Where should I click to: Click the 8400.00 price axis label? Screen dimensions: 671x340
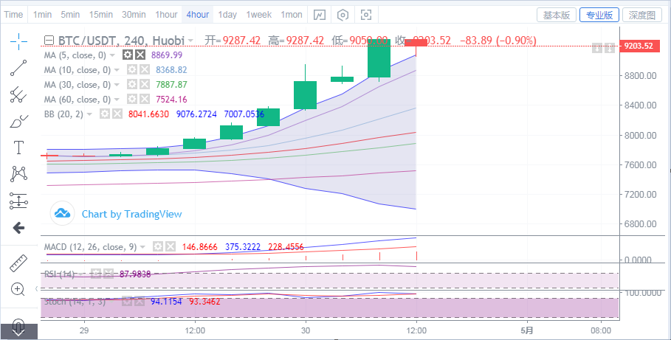pyautogui.click(x=640, y=105)
